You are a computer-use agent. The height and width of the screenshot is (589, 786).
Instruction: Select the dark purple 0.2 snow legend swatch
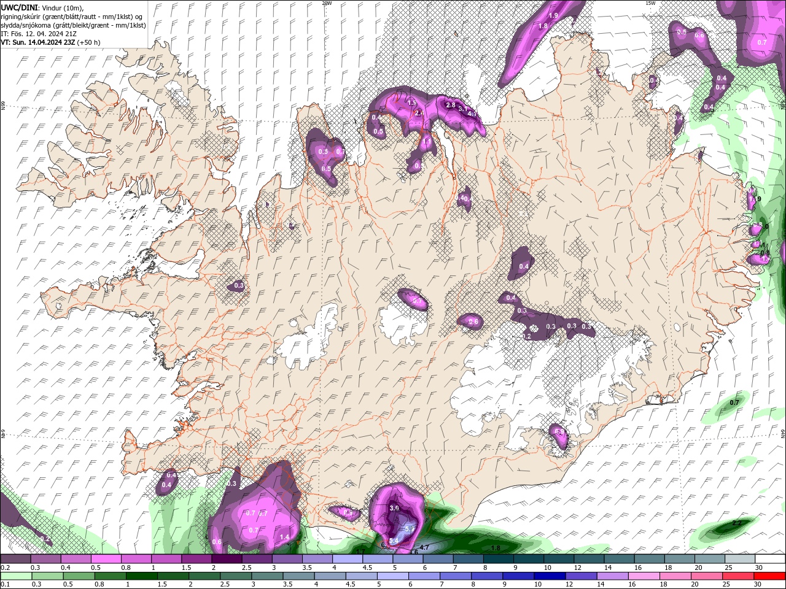(x=15, y=559)
